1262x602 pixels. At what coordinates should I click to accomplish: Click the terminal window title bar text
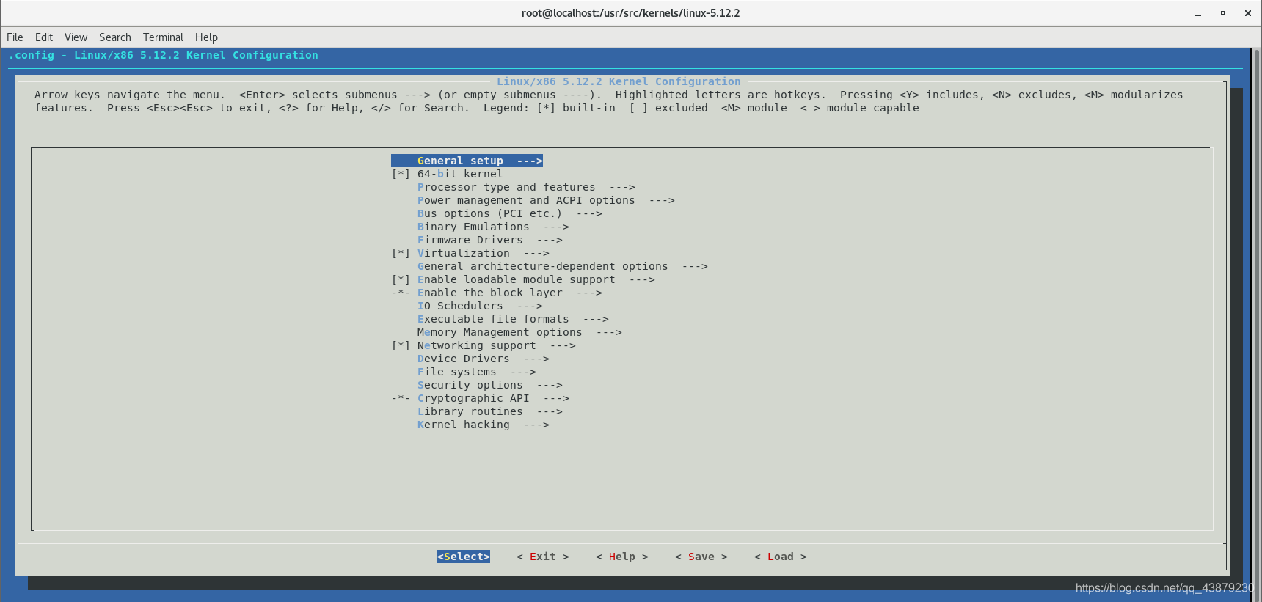pyautogui.click(x=630, y=13)
